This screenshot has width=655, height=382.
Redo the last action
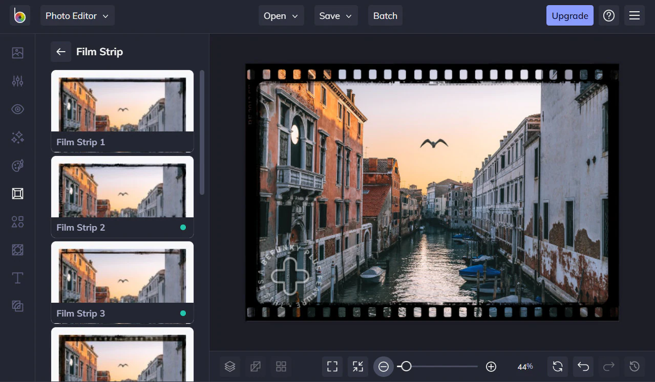(609, 366)
